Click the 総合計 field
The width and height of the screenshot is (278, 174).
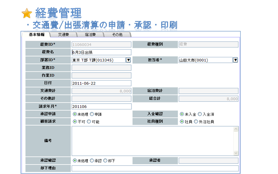[209, 99]
